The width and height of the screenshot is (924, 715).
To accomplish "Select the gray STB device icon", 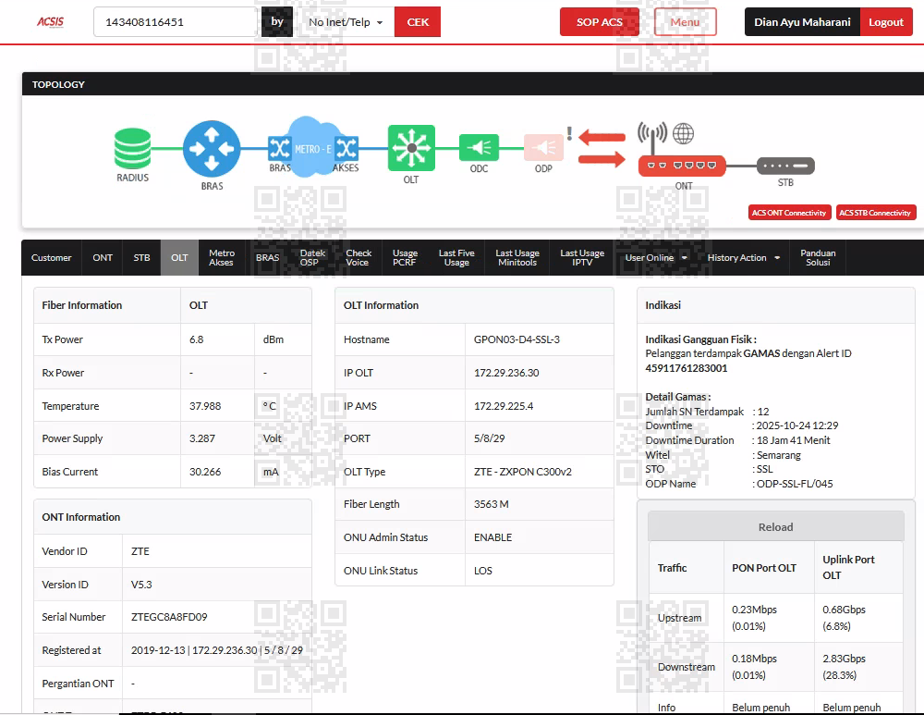I will (x=785, y=166).
